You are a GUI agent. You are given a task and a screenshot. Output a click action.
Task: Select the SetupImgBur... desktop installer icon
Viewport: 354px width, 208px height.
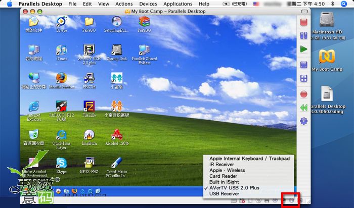(117, 25)
